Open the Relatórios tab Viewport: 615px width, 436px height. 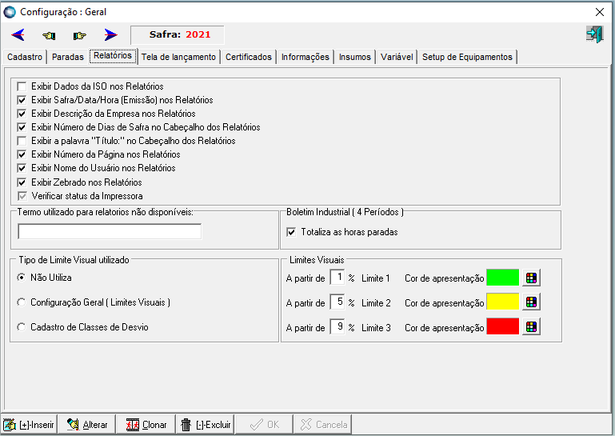tap(113, 56)
